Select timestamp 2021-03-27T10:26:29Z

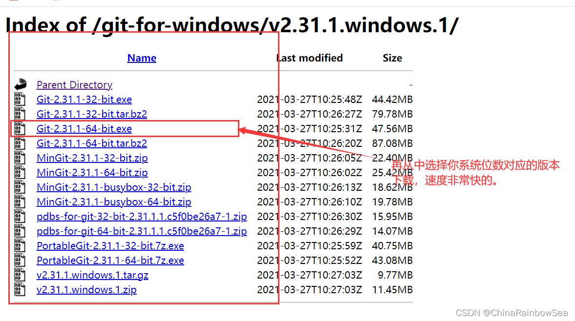(310, 231)
